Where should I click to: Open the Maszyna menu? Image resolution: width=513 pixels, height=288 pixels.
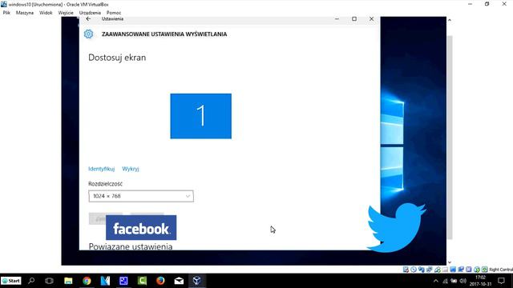tap(25, 13)
